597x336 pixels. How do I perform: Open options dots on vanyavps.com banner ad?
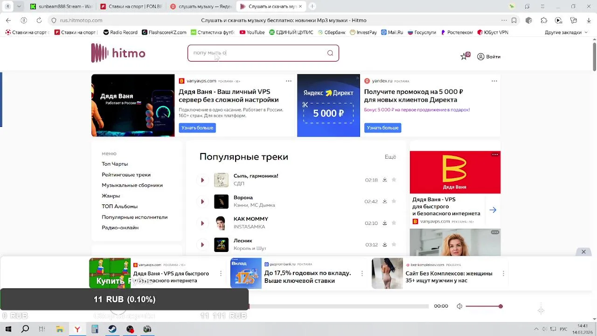click(289, 81)
